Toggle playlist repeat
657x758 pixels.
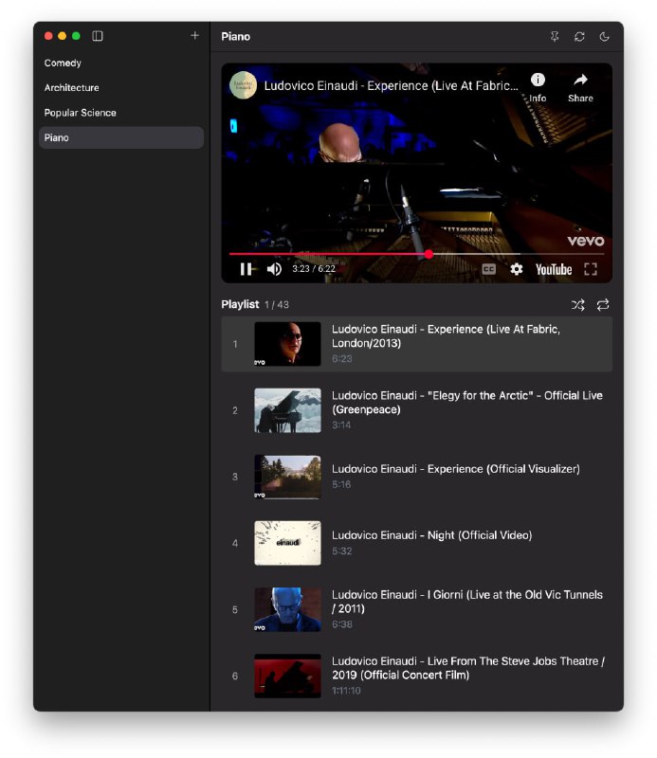click(x=603, y=304)
